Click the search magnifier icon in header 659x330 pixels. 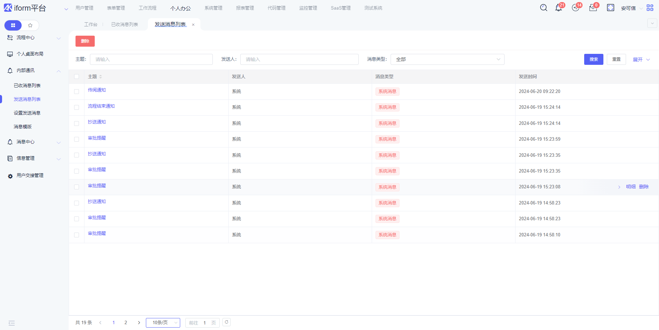click(x=543, y=8)
